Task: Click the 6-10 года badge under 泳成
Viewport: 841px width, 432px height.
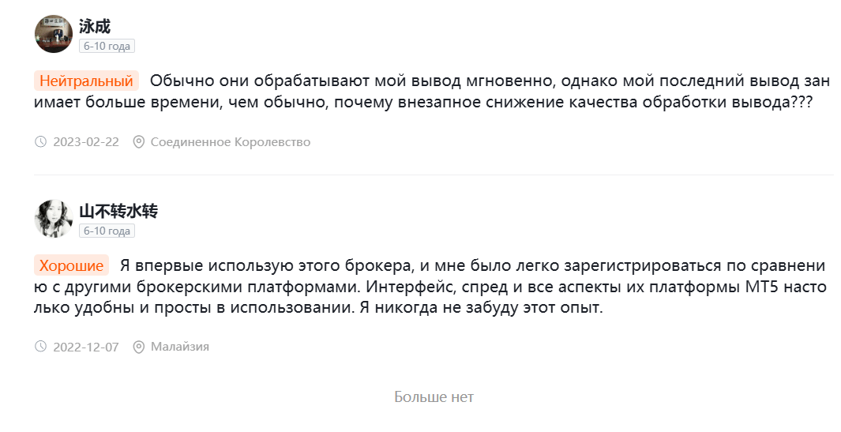Action: [107, 46]
